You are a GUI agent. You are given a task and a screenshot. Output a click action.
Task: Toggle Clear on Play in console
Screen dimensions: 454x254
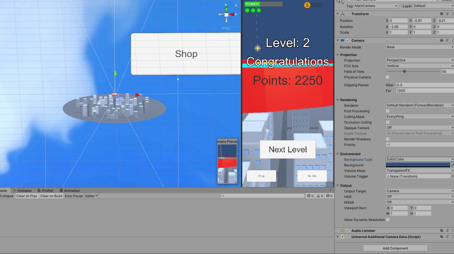(x=27, y=196)
